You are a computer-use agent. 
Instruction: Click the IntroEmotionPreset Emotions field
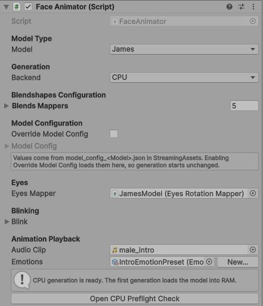pyautogui.click(x=162, y=262)
